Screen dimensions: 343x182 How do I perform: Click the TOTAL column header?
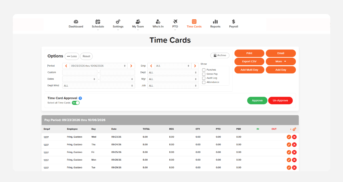[x=146, y=129]
